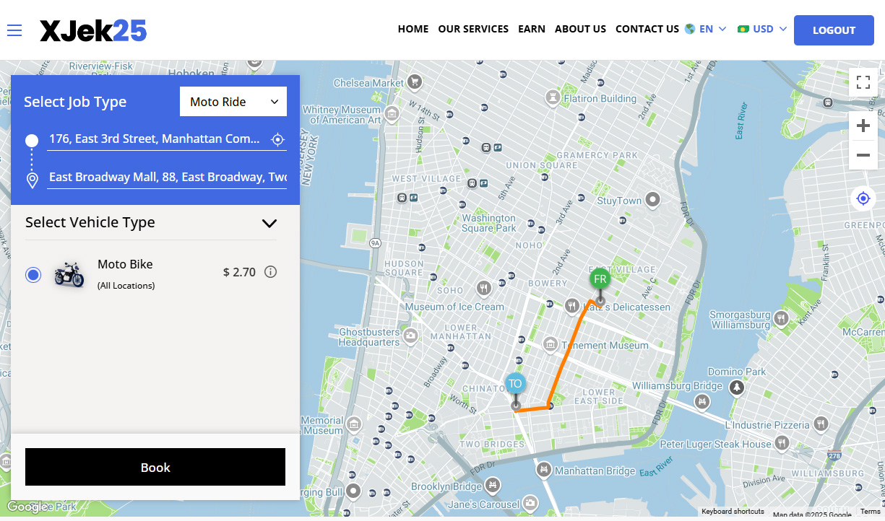This screenshot has height=521, width=885.
Task: Click the pickup current-location crosshair icon
Action: click(277, 139)
